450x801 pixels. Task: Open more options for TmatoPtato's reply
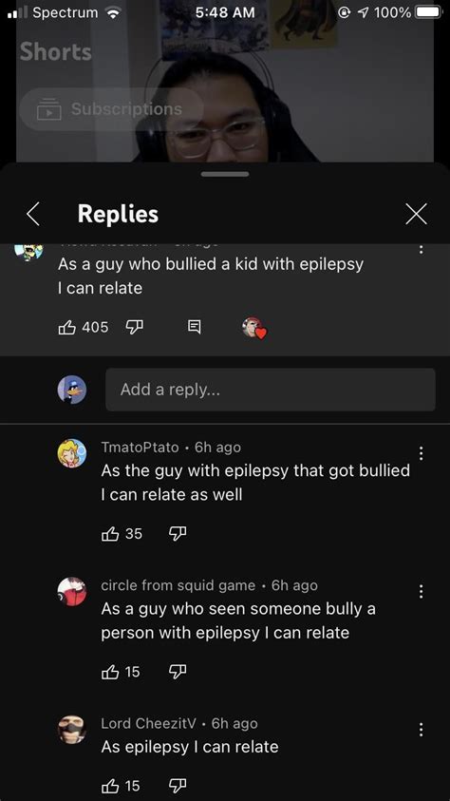click(421, 452)
